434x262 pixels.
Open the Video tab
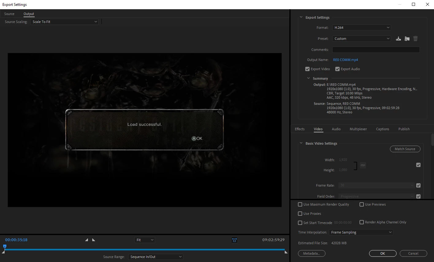(318, 129)
